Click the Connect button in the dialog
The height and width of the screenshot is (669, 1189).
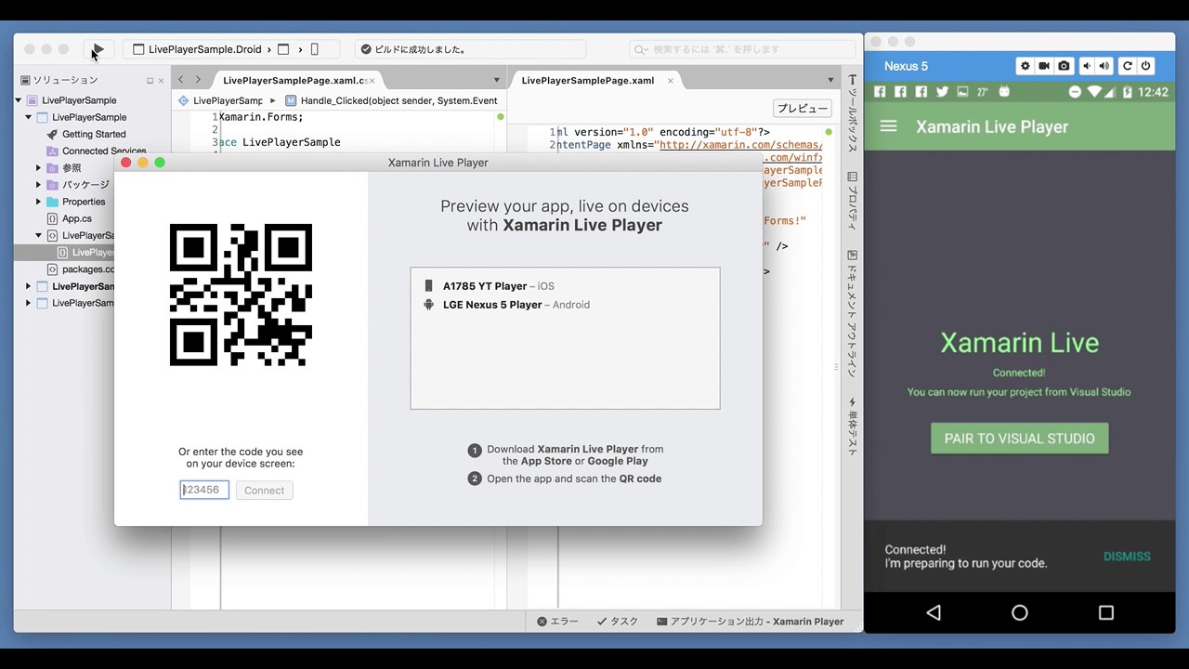(x=265, y=491)
